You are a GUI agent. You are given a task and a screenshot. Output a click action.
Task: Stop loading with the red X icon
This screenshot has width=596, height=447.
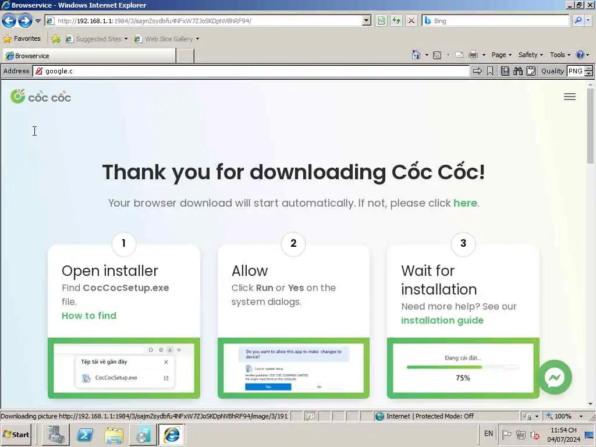(x=411, y=20)
